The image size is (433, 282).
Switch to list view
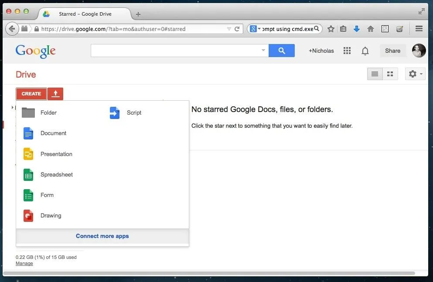pos(375,74)
